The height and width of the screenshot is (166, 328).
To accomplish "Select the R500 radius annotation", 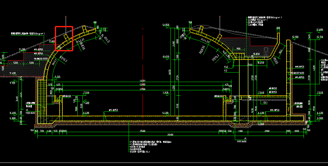I will coord(275,61).
